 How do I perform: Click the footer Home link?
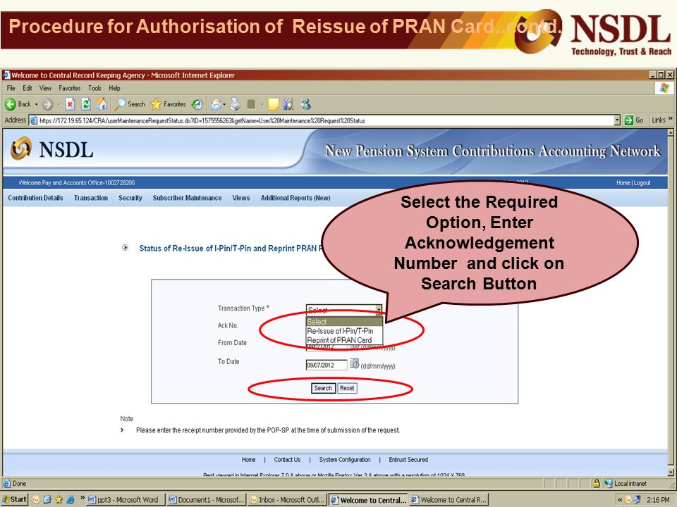(x=248, y=460)
